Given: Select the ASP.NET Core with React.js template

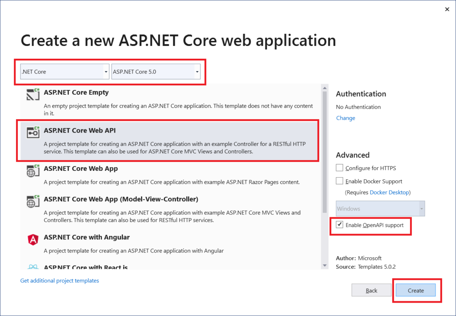Looking at the screenshot, I should (171, 265).
